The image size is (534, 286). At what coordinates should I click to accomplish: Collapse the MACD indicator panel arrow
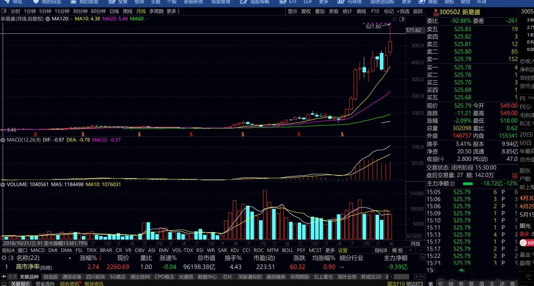3,140
